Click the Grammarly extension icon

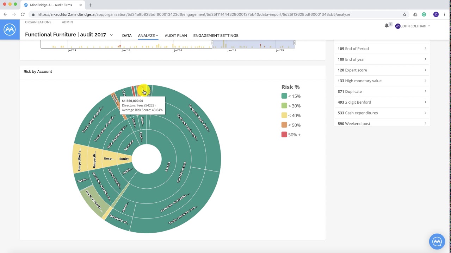click(424, 14)
